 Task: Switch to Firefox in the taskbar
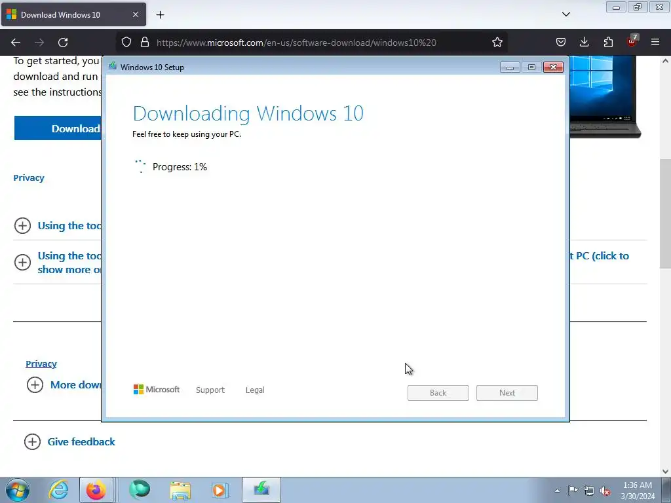click(x=96, y=490)
